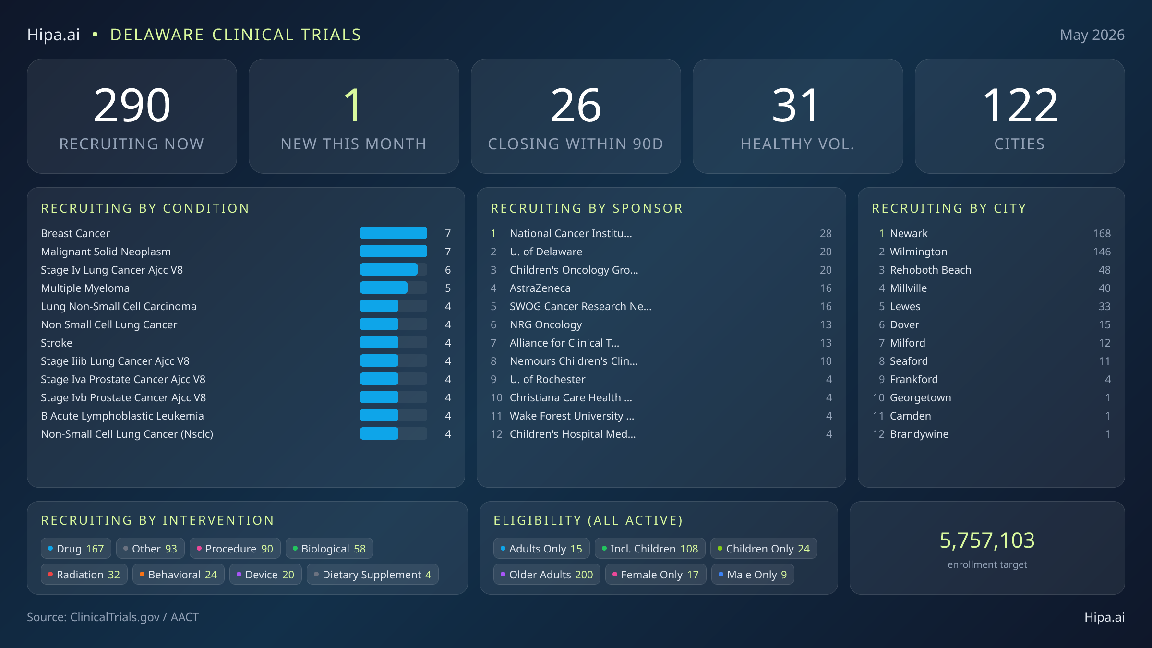
Task: Select Stage Iva Prostate Cancer Ajcc V8
Action: 246,379
